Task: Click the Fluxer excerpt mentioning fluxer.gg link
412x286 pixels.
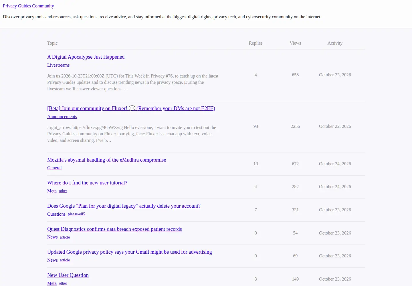Action: 132,134
